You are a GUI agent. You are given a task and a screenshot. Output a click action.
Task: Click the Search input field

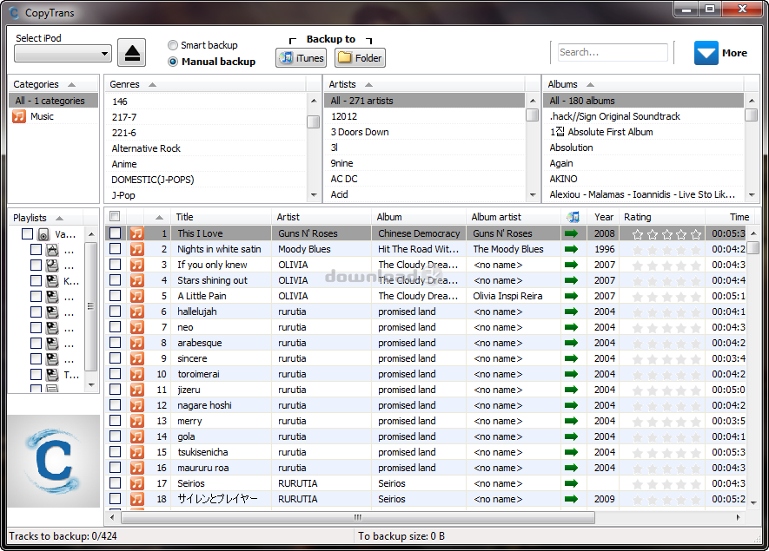click(x=613, y=52)
